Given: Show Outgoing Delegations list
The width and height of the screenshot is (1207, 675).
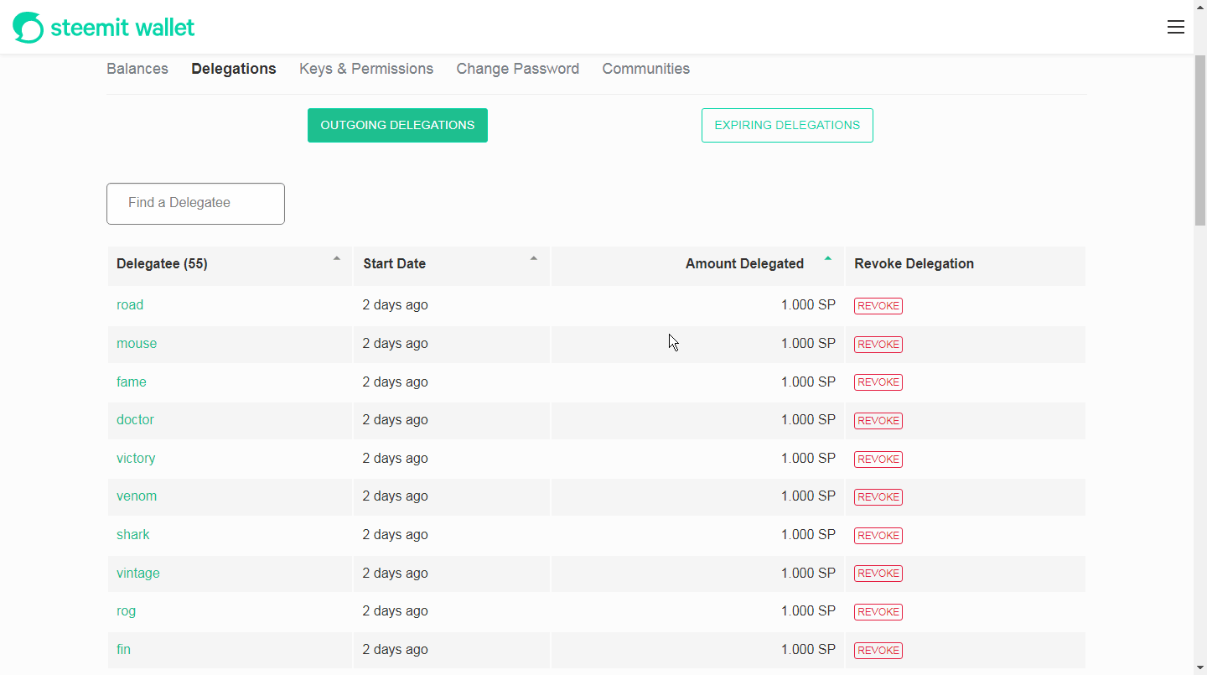Looking at the screenshot, I should pyautogui.click(x=397, y=125).
